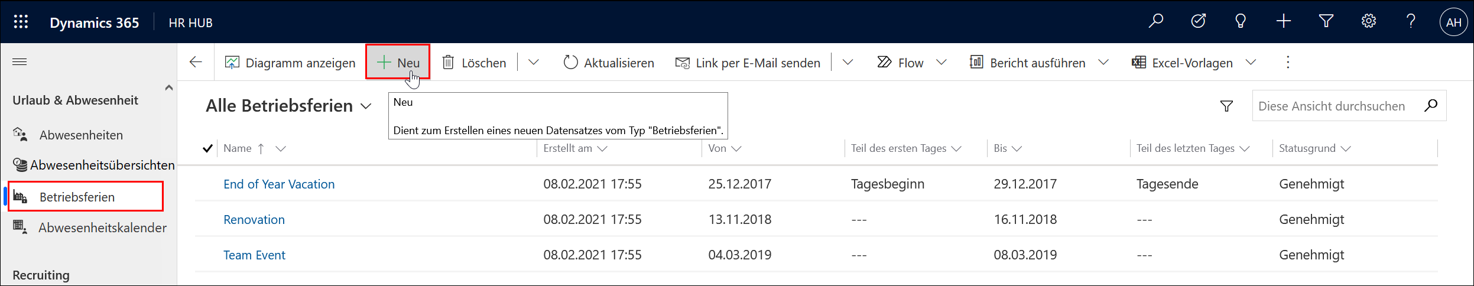Open the more commands vertical ellipsis
This screenshot has height=286, width=1474.
(1288, 62)
